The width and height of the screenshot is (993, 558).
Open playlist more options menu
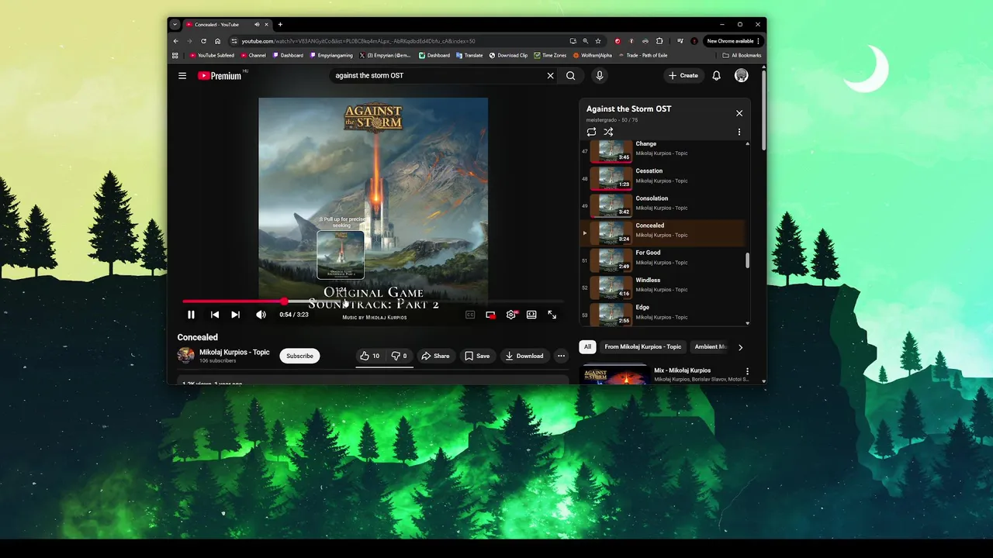(x=739, y=132)
